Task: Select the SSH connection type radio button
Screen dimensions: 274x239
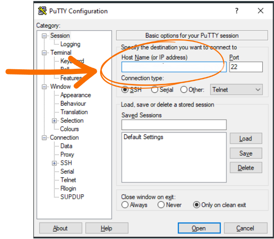Action: pyautogui.click(x=125, y=90)
